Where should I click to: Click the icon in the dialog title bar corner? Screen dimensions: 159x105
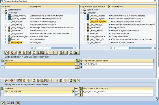pyautogui.click(x=155, y=1)
